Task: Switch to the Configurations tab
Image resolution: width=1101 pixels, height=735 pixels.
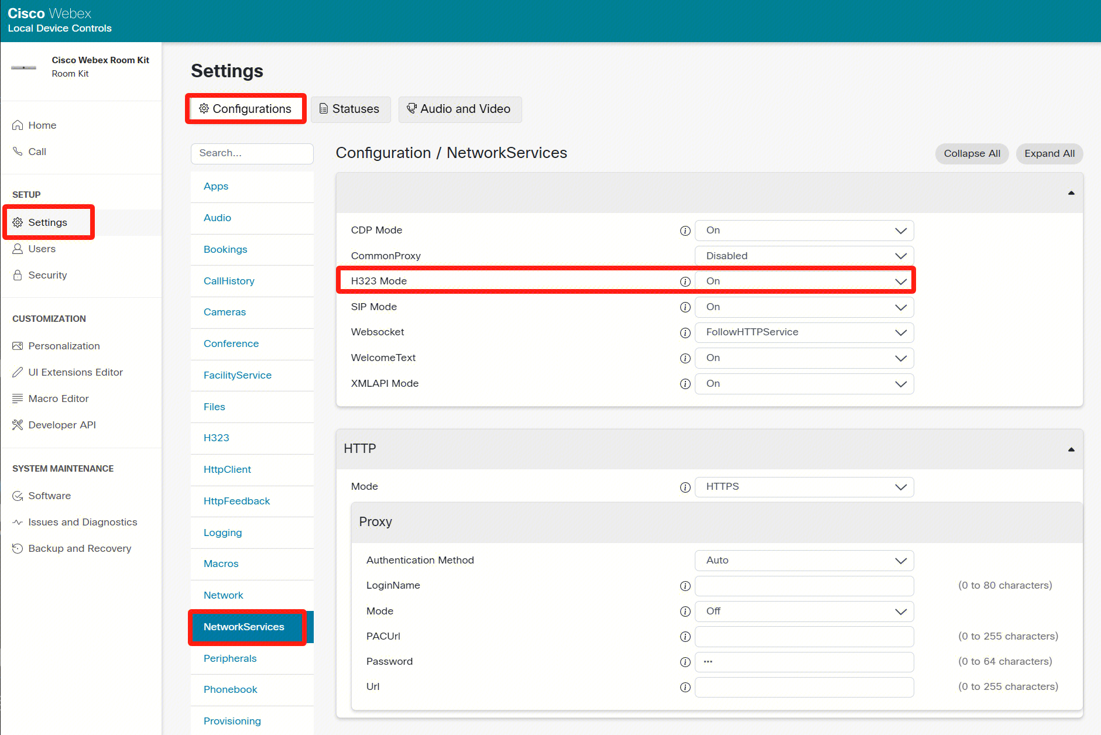Action: [245, 109]
